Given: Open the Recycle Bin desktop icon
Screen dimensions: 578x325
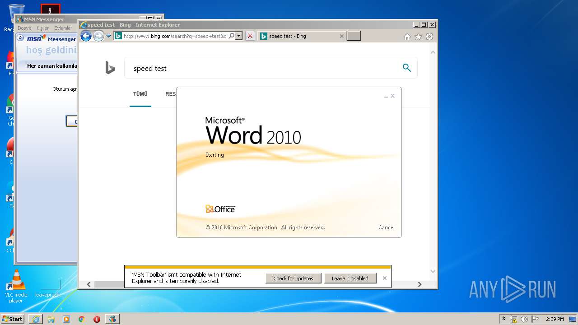Looking at the screenshot, I should tap(16, 17).
